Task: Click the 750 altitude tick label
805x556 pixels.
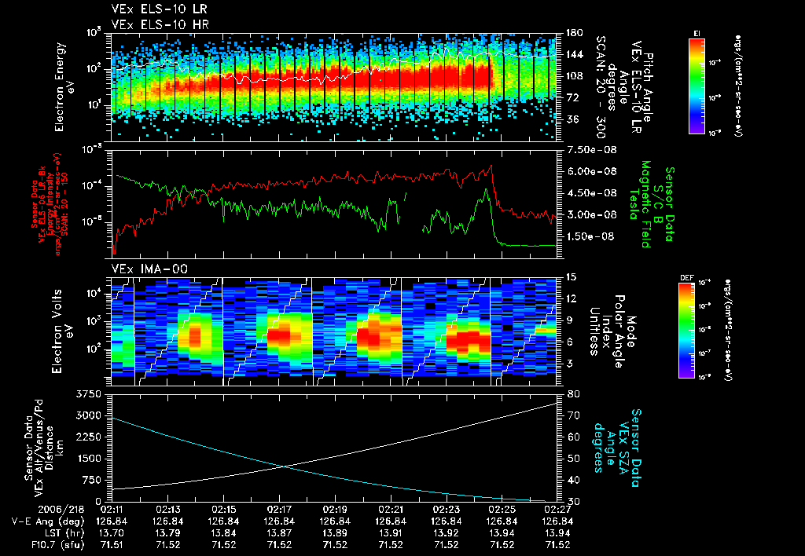Action: click(x=92, y=480)
